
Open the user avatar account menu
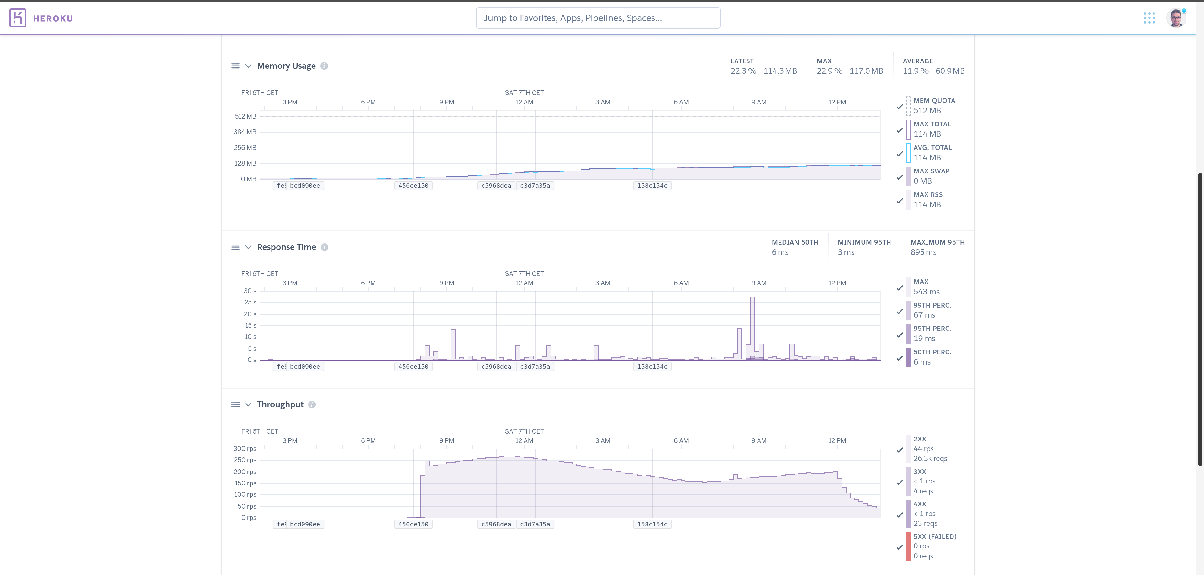(x=1176, y=18)
